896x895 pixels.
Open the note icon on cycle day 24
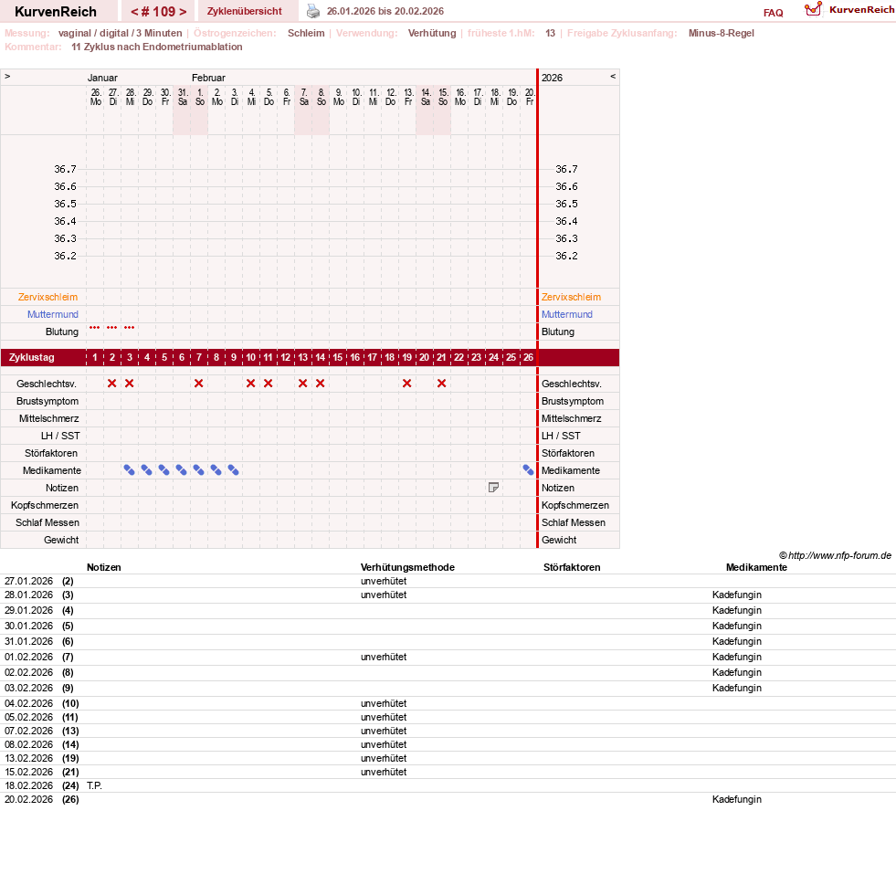tap(494, 488)
